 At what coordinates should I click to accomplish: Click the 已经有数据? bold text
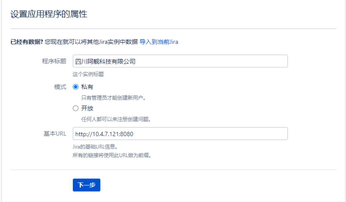pyautogui.click(x=27, y=42)
